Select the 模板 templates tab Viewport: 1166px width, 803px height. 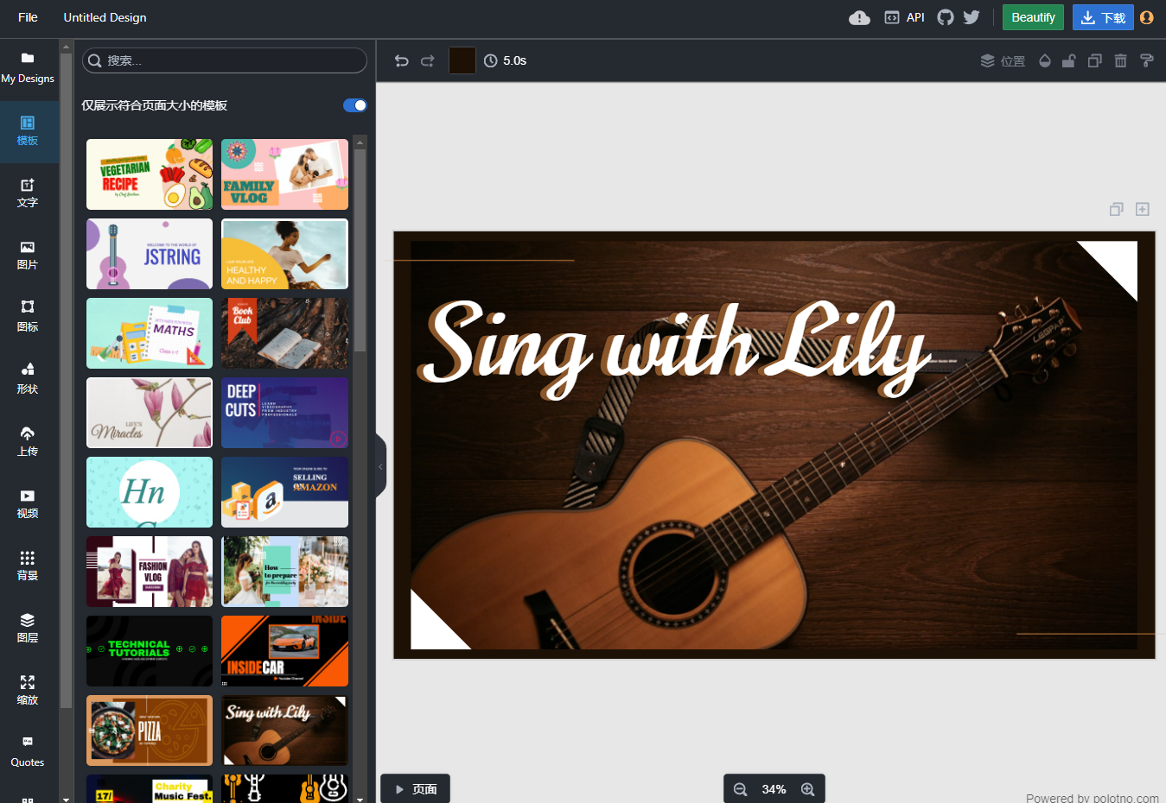pos(28,131)
